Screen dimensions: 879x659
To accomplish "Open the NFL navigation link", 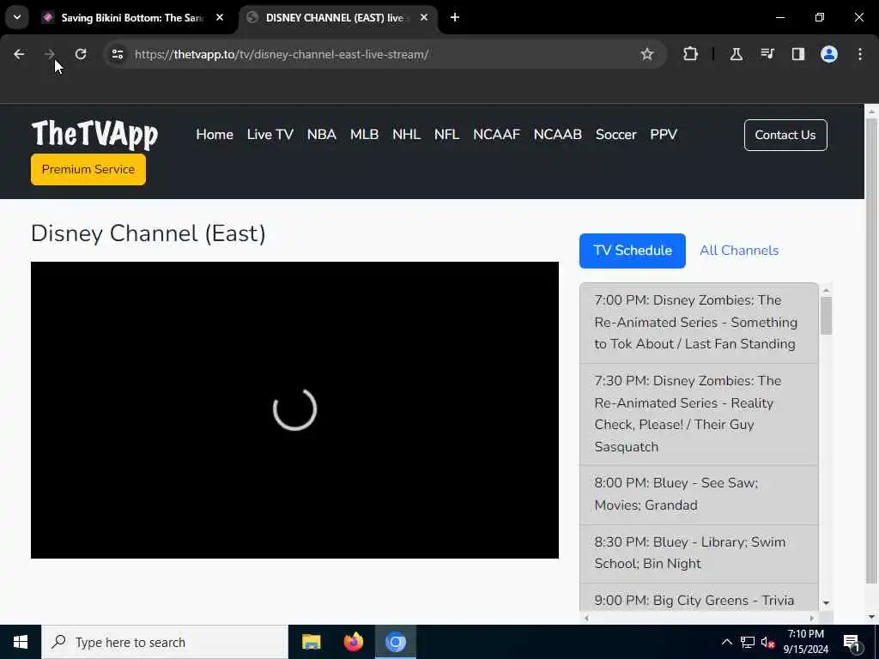I will [446, 135].
